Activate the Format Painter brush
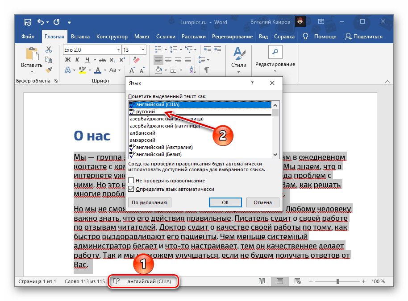Screen dimensions: 408x301 pyautogui.click(x=49, y=70)
